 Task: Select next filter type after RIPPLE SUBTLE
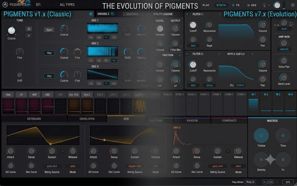click(x=252, y=54)
